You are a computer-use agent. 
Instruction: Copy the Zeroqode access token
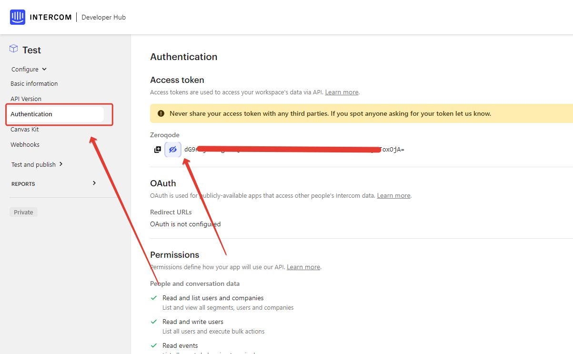(158, 150)
